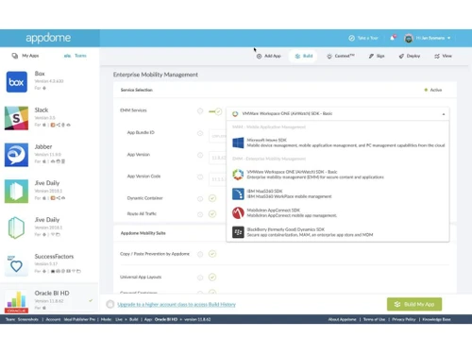Click help icon beside App Bundle ID
This screenshot has width=472, height=354.
coord(200,133)
